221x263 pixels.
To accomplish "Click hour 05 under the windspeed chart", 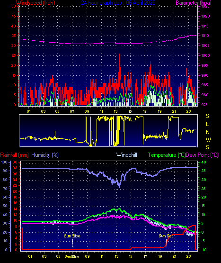I will point(57,111).
